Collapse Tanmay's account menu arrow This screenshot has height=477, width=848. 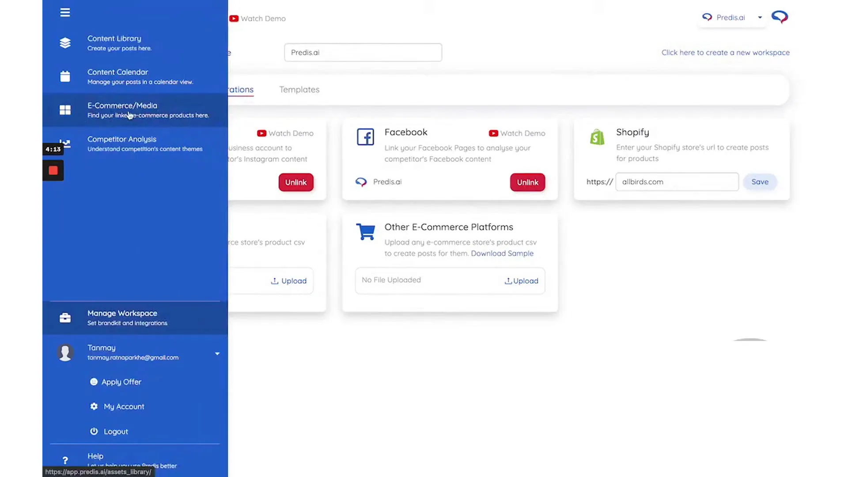click(217, 354)
